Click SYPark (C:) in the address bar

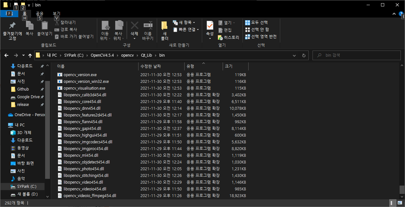click(74, 55)
